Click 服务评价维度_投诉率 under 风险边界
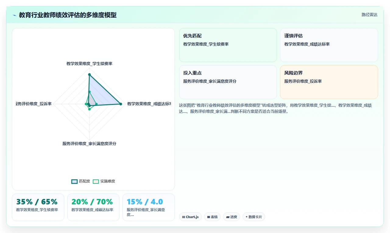This screenshot has height=233, width=390. 303,81
